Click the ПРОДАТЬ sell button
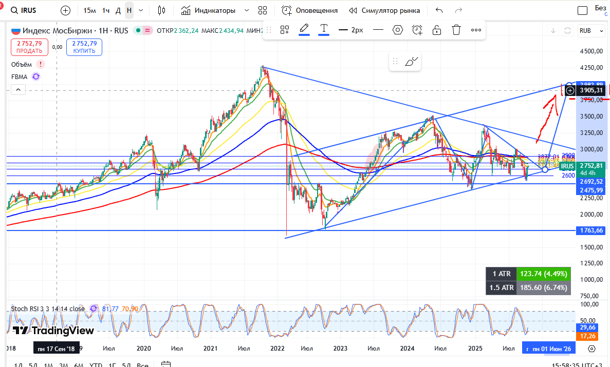The height and width of the screenshot is (367, 610). (x=30, y=47)
